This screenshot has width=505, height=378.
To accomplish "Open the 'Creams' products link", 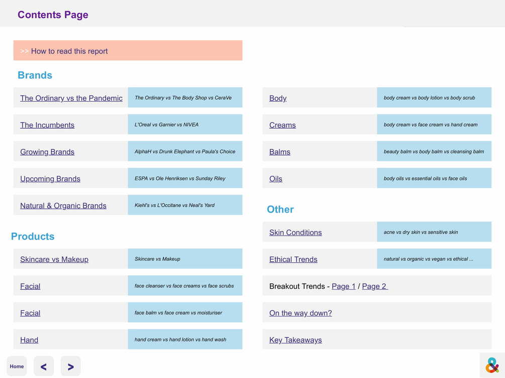I will pyautogui.click(x=282, y=125).
